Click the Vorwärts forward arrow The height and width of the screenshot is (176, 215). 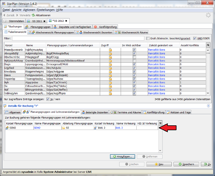click(x=17, y=15)
